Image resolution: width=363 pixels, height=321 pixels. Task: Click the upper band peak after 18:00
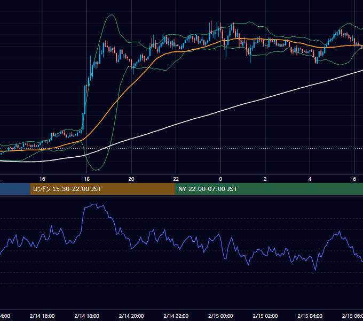(112, 15)
